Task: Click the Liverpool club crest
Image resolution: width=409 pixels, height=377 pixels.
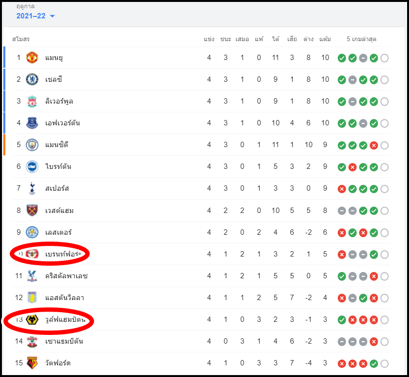Action: (32, 101)
